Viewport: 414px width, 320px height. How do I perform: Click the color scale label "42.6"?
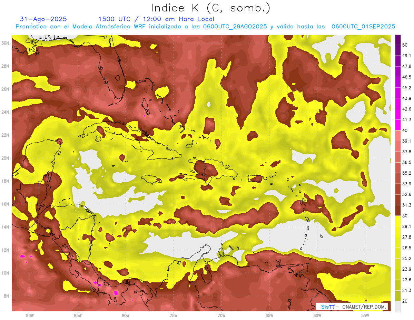tap(407, 109)
